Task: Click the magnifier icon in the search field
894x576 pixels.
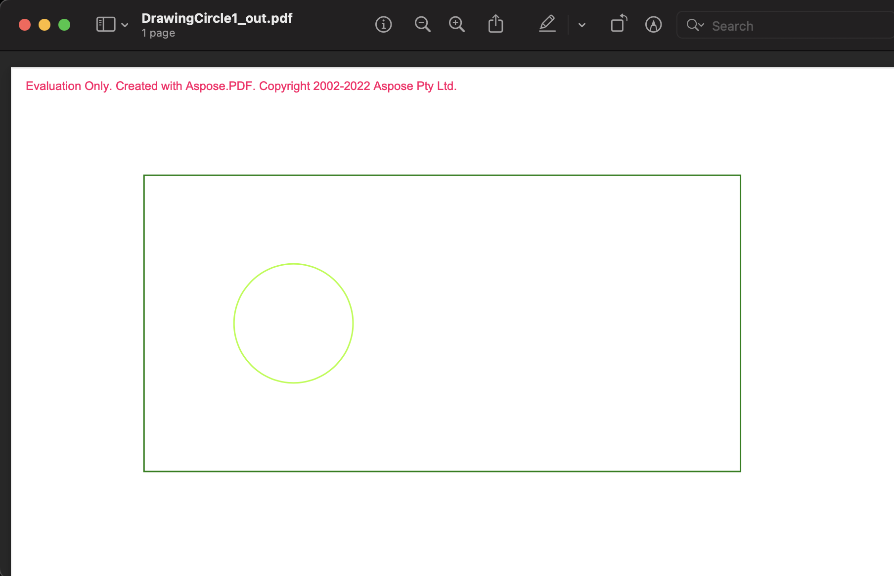Action: [692, 25]
